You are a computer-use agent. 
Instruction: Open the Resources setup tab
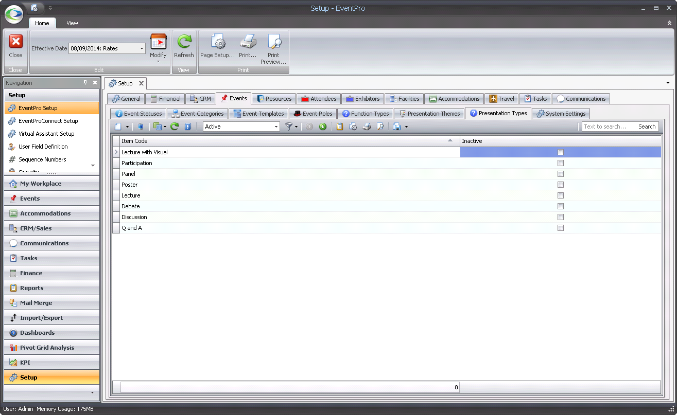click(274, 99)
